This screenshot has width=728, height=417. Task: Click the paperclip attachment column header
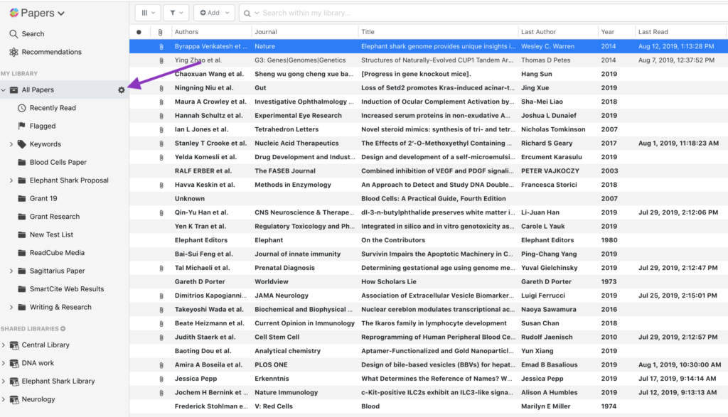point(161,32)
